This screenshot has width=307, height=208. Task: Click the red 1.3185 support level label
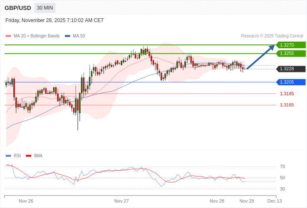point(287,94)
